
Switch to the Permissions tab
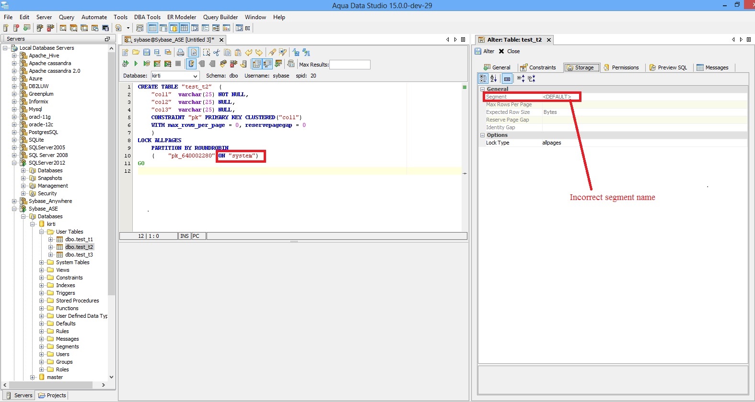point(621,67)
